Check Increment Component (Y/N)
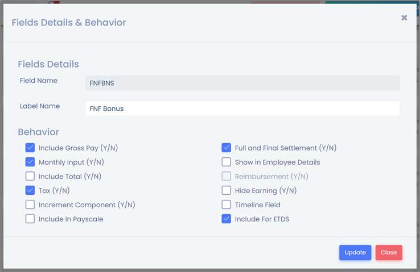Viewport: 420px width, 272px height. pyautogui.click(x=30, y=205)
